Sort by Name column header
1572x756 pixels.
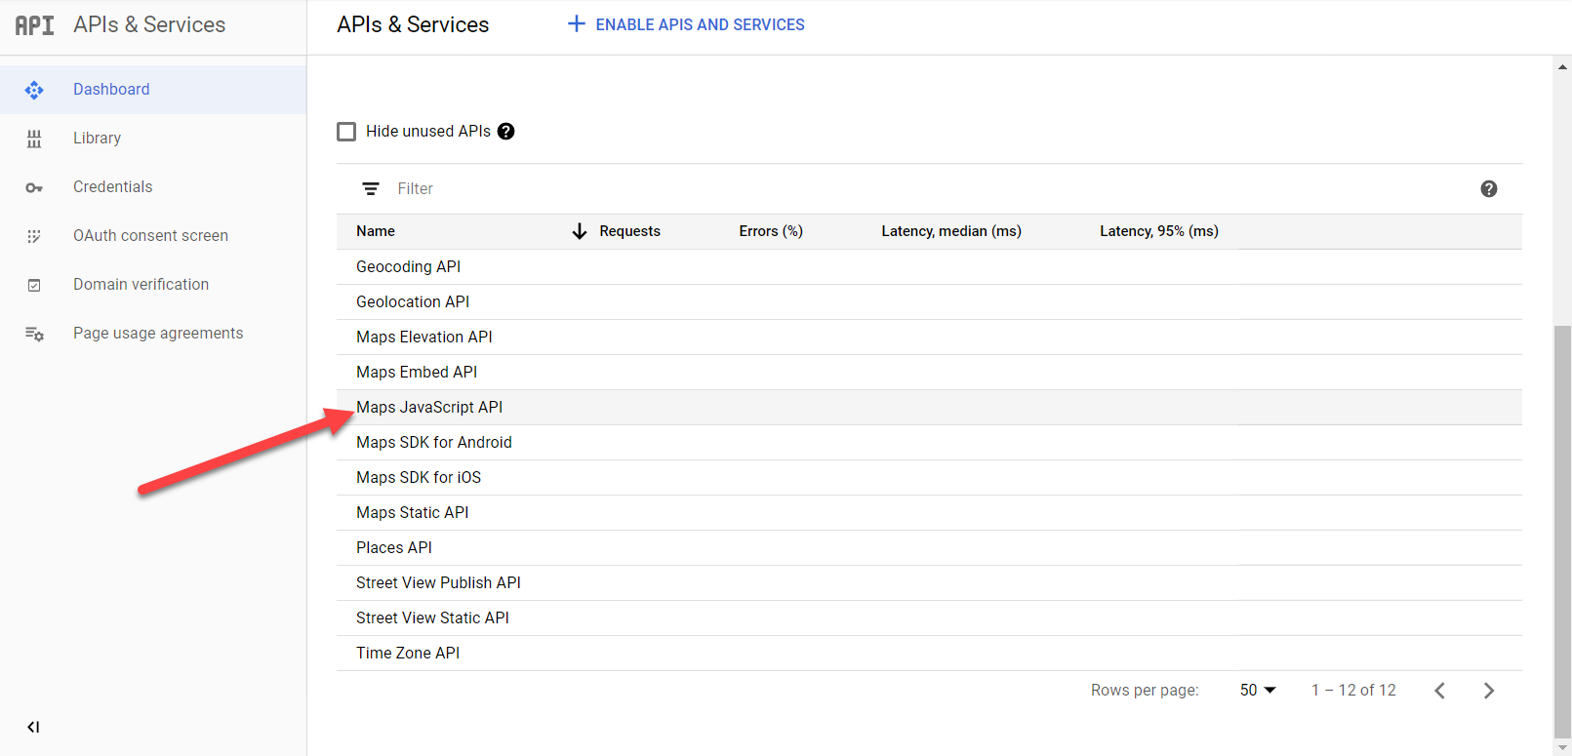pos(376,231)
